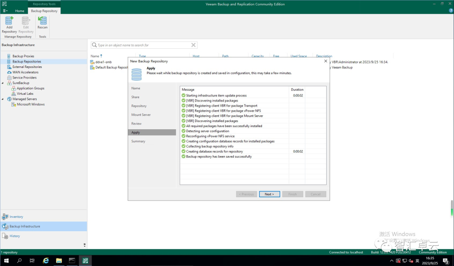Collapse the SureBackup tree node arrow
Viewport: 454px width, 266px height.
[3, 83]
